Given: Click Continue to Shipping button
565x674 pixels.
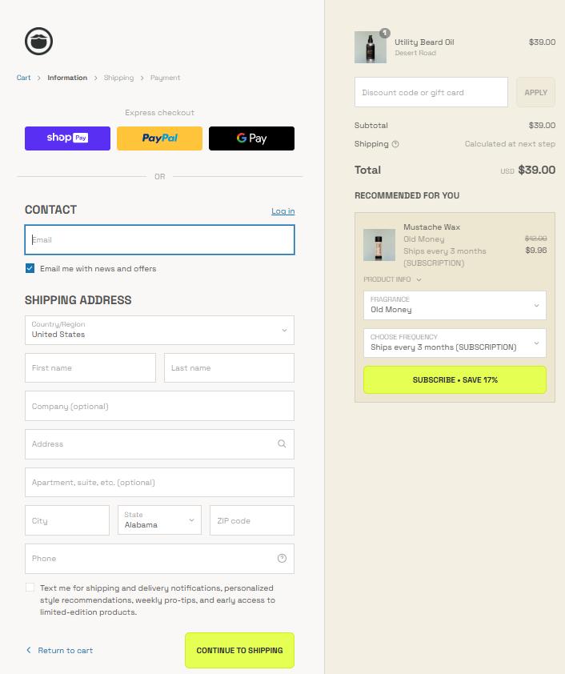Looking at the screenshot, I should pos(240,650).
